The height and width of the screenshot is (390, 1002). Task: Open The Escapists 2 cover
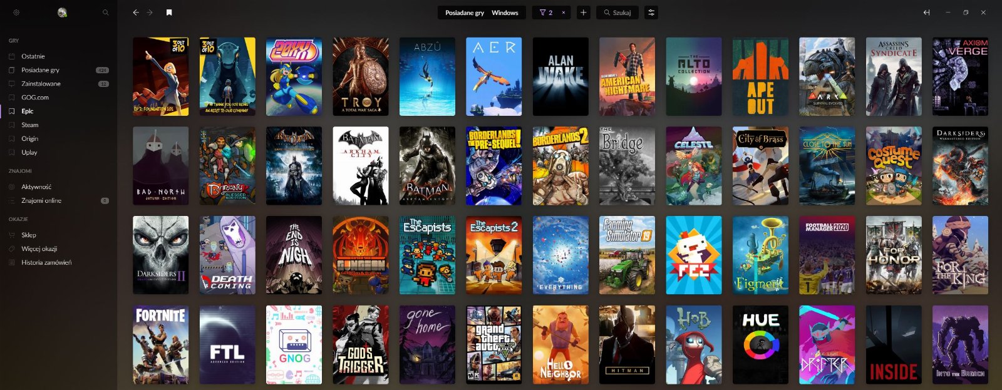494,255
